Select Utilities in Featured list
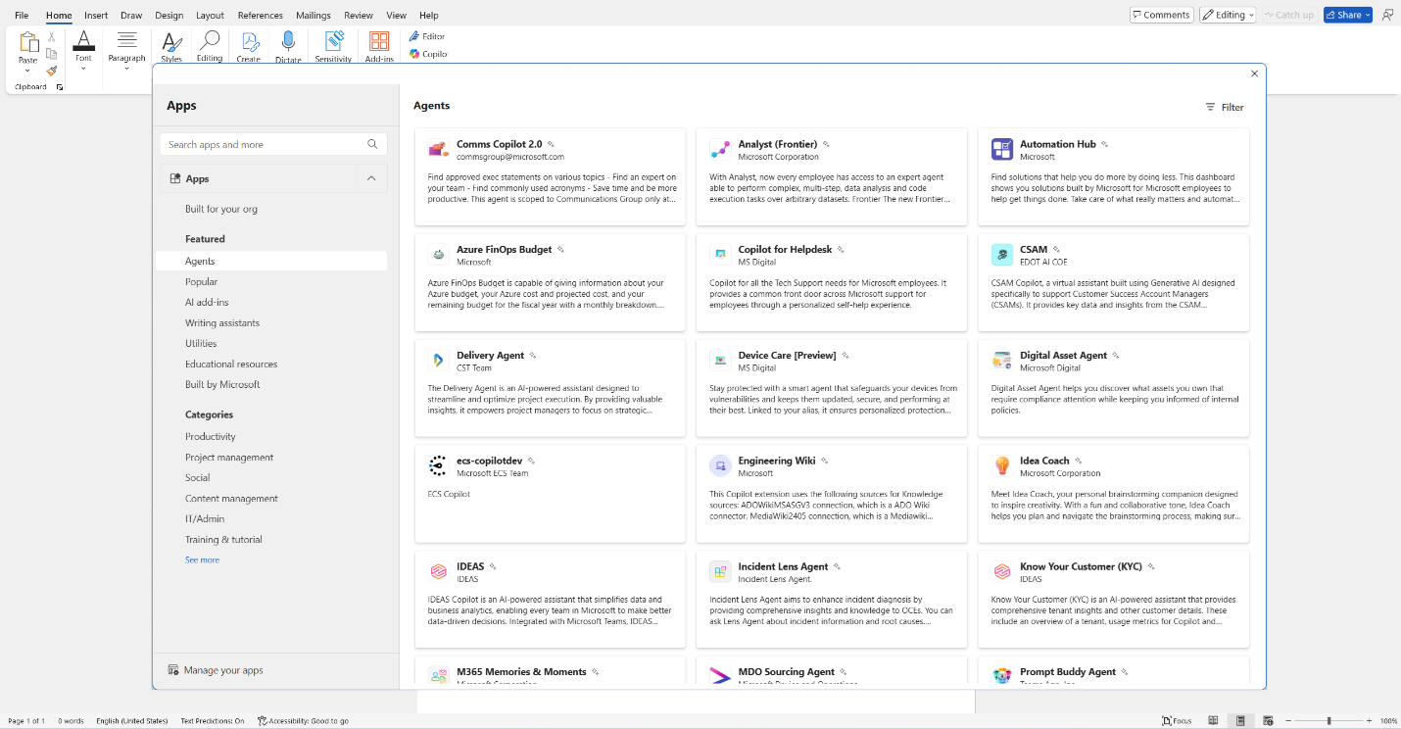 201,343
